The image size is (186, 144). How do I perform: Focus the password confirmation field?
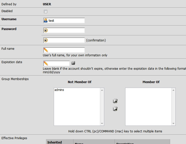tap(64, 40)
